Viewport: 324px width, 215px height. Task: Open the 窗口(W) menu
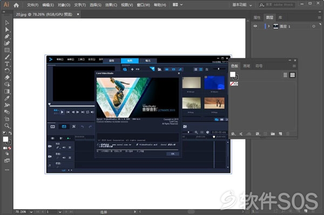[x=144, y=5]
